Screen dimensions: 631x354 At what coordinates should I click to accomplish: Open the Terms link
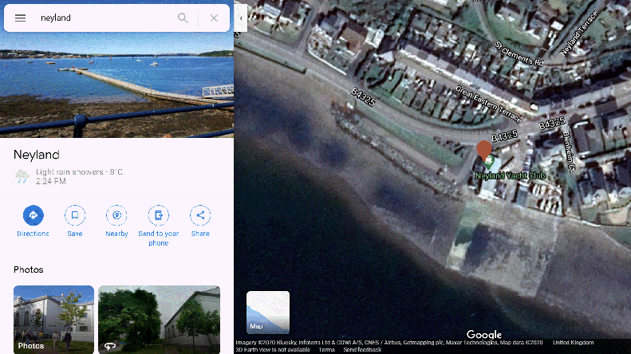[327, 350]
